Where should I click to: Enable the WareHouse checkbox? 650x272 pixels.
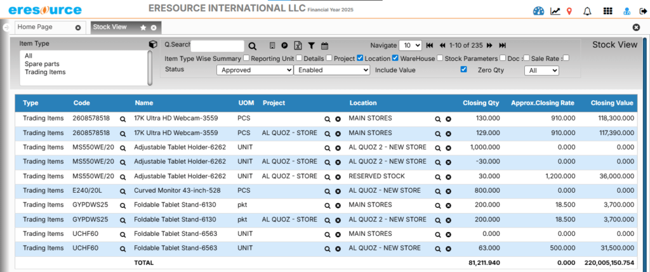(440, 58)
